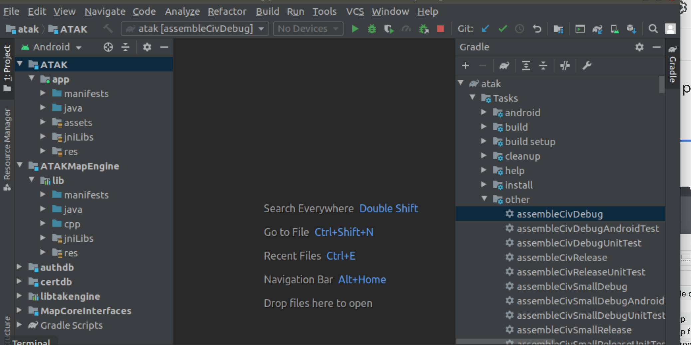Toggle the 1: Project side tab
The height and width of the screenshot is (345, 691).
7,68
